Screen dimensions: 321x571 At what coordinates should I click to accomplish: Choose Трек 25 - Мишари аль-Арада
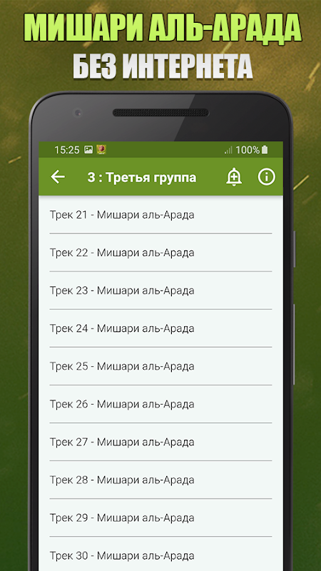tap(160, 366)
